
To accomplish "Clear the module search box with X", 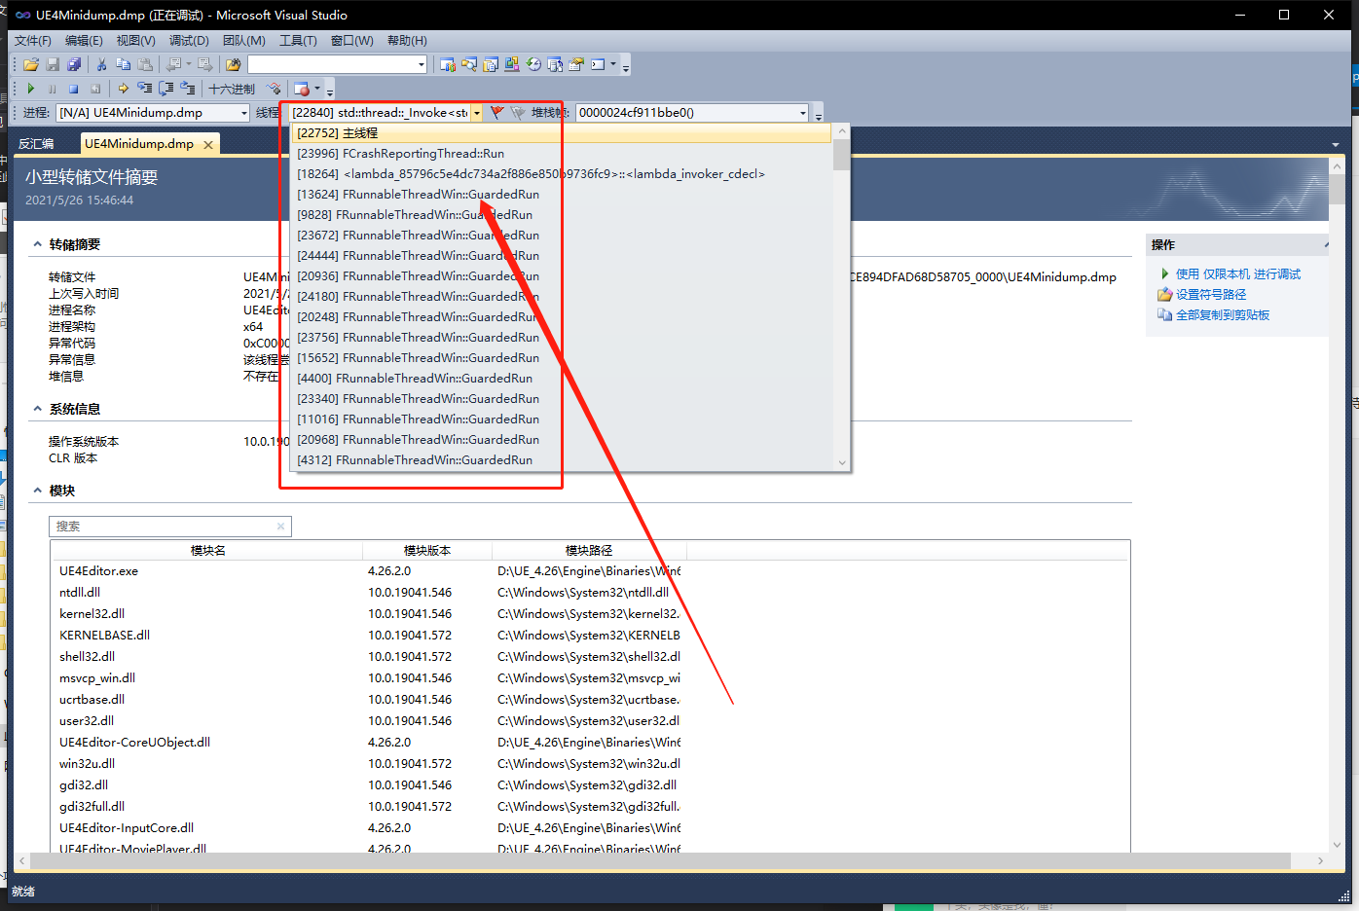I will tap(280, 527).
